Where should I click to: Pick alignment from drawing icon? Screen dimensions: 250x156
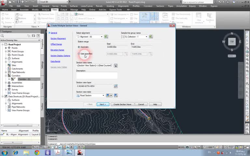coord(106,37)
